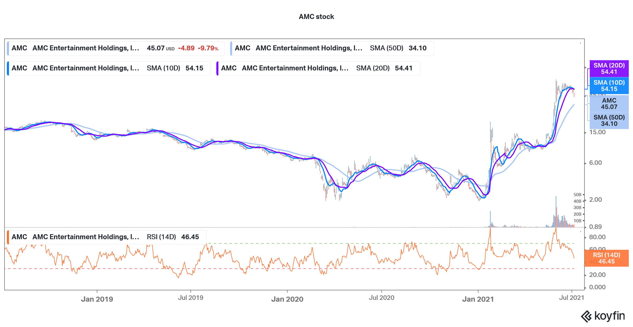Click the 2.00 price axis label
633x327 pixels.
[596, 200]
